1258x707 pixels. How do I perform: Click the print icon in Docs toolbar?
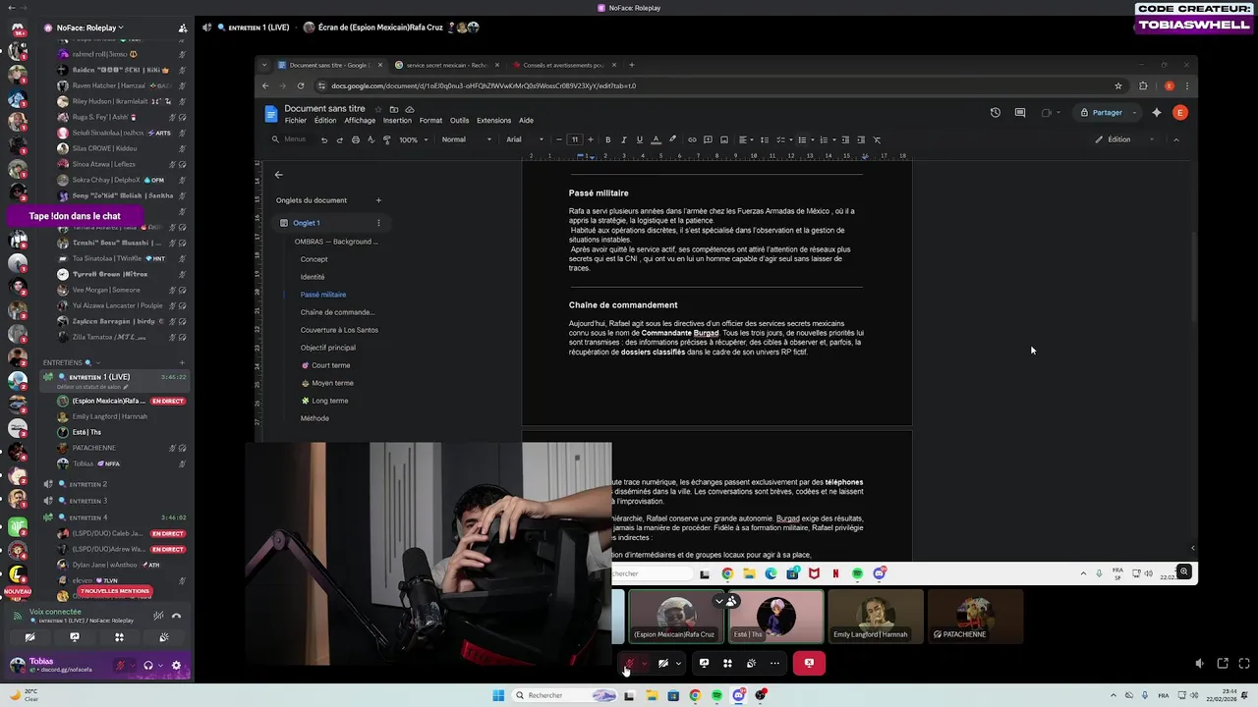pyautogui.click(x=355, y=139)
